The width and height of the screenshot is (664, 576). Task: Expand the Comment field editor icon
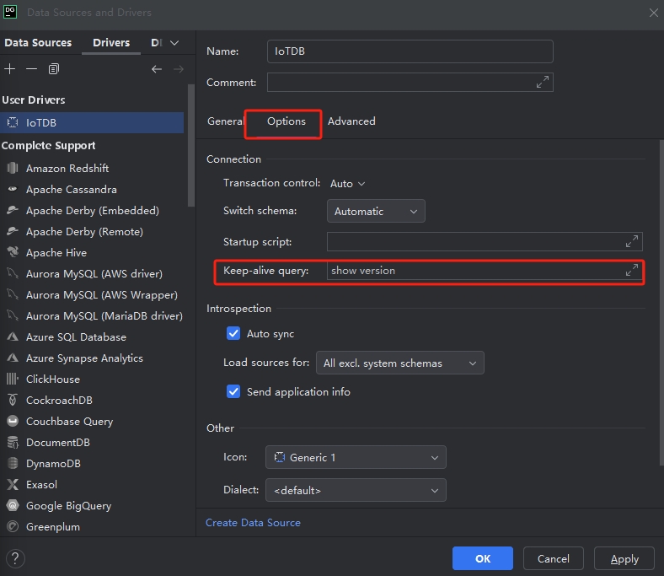pyautogui.click(x=544, y=82)
